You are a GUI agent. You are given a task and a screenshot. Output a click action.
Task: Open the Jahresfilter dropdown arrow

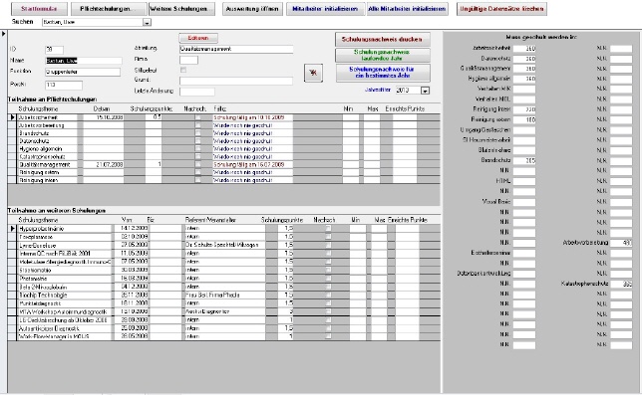425,91
